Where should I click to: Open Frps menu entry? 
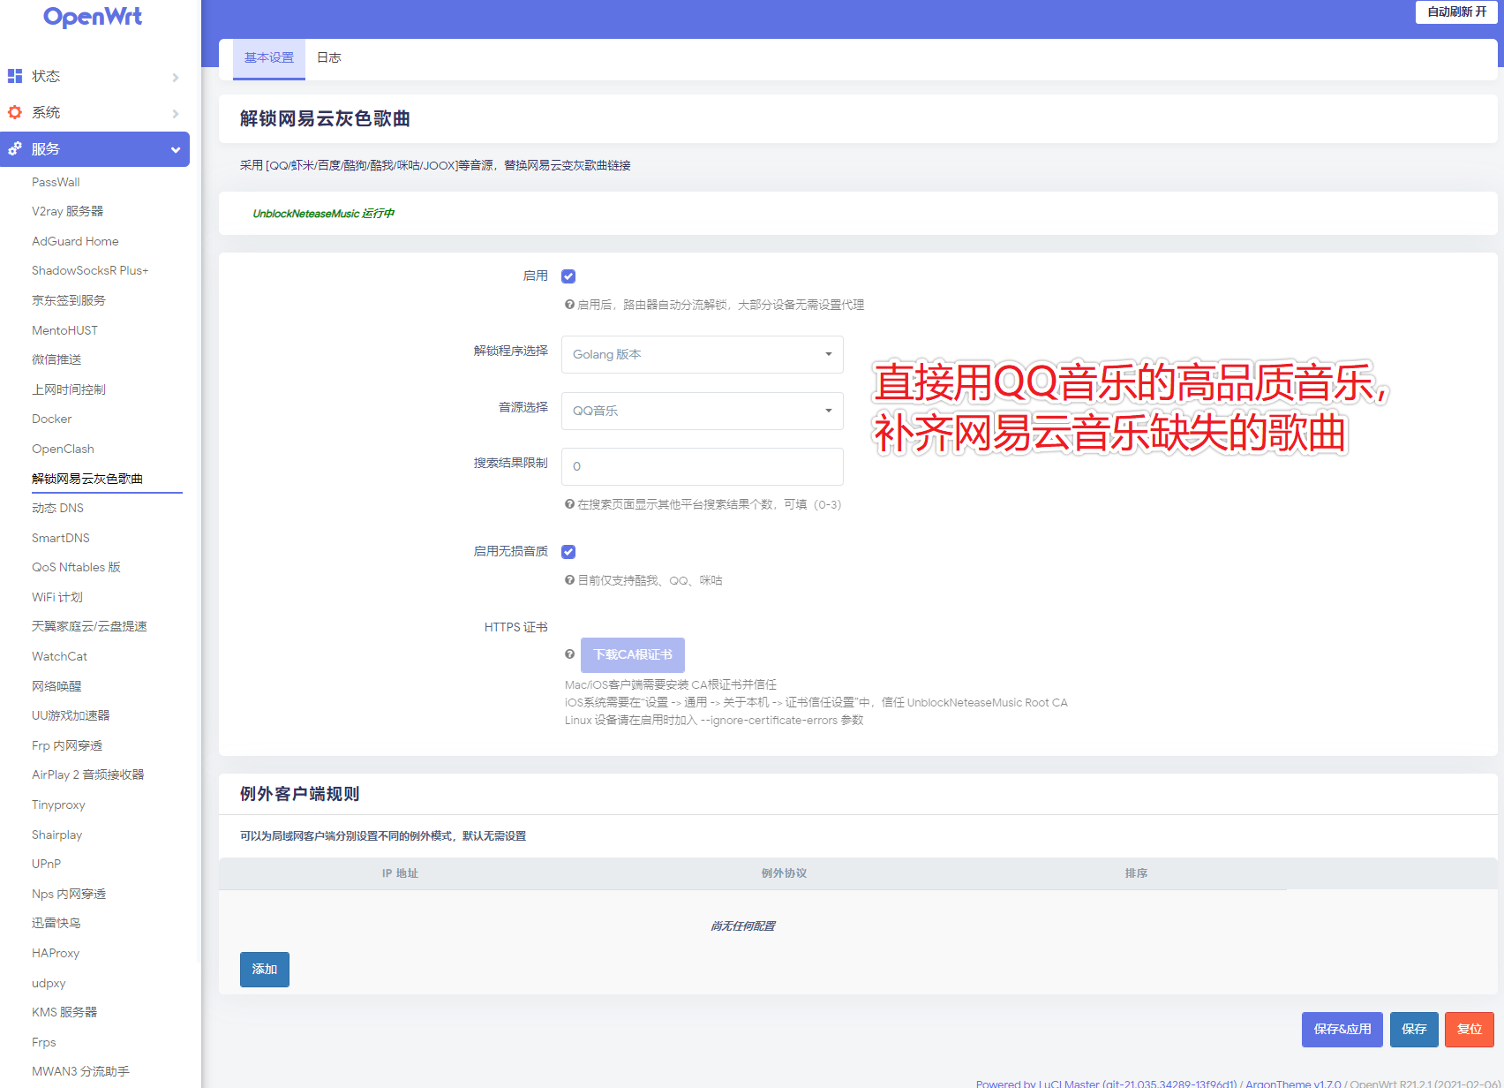click(43, 1042)
